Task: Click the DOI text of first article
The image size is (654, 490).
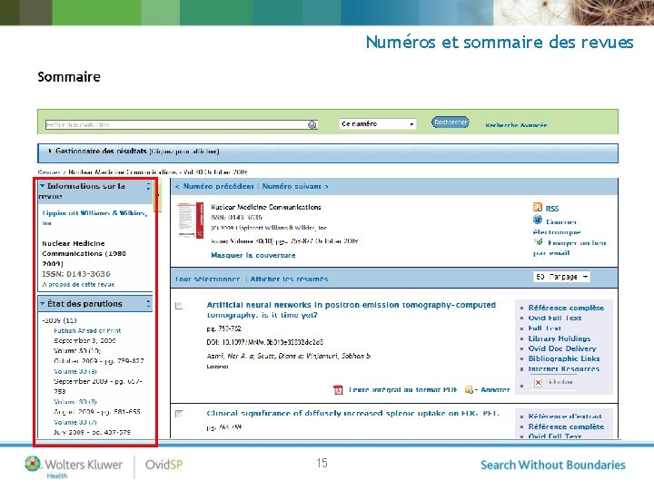Action: [265, 342]
